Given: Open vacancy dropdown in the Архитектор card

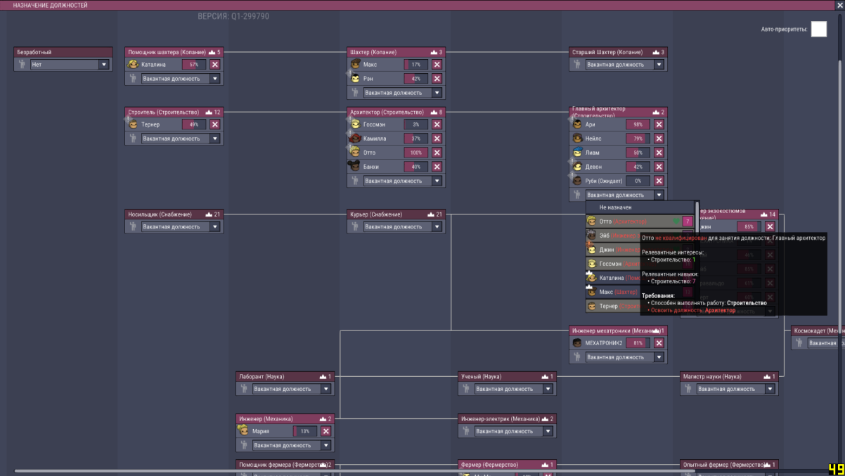Looking at the screenshot, I should pyautogui.click(x=403, y=181).
